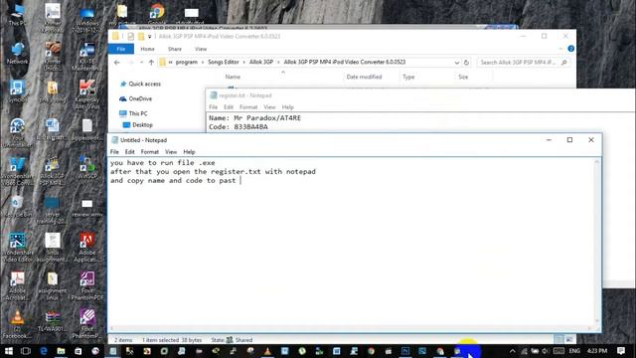Open Microsoft Store from taskbar
Screen dimensions: 636x358
coord(78,351)
